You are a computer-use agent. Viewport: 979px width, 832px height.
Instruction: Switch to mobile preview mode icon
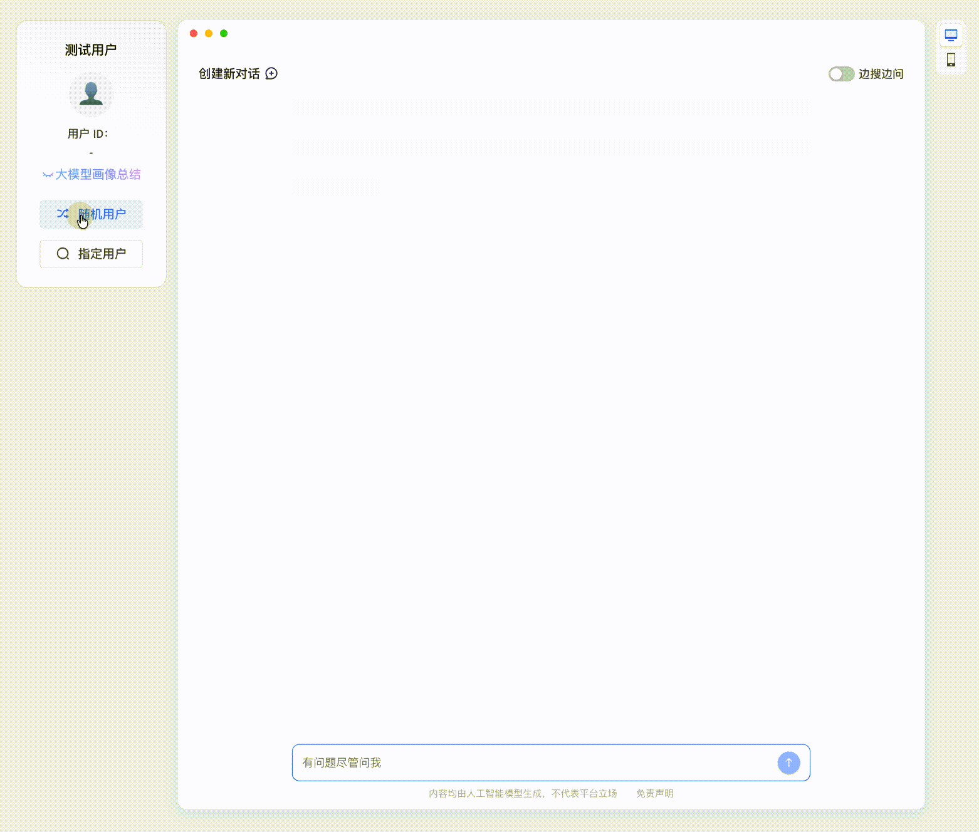point(951,60)
